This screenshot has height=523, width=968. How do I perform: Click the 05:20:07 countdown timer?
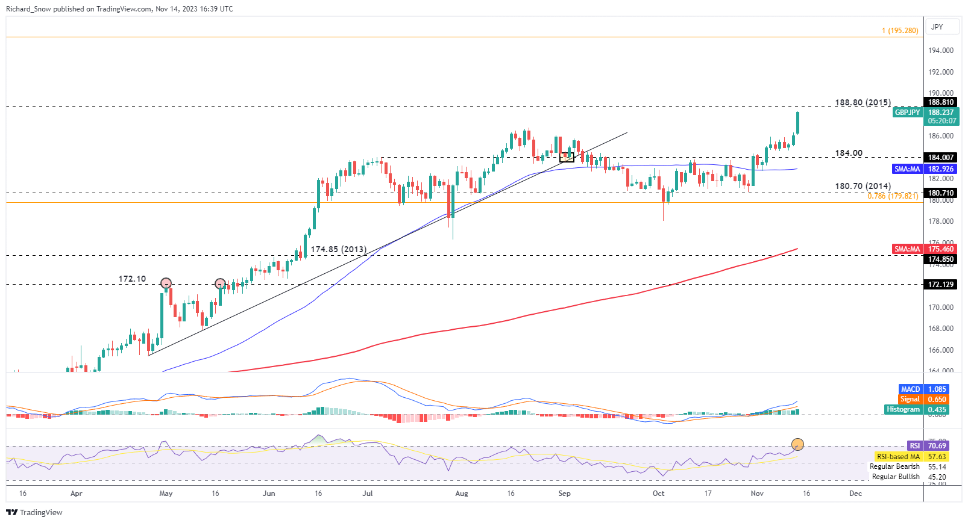coord(942,121)
